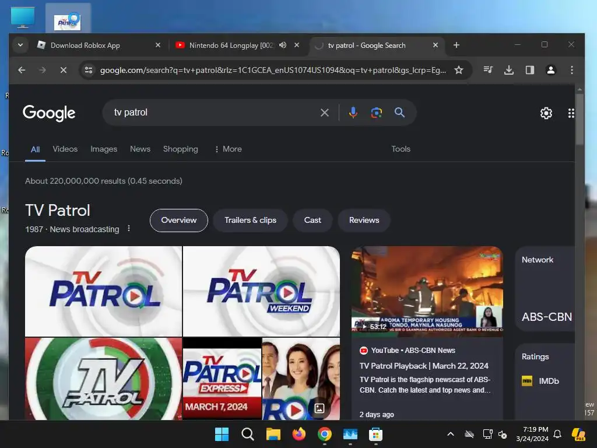Go back to previous page
This screenshot has height=448, width=597.
coord(22,70)
